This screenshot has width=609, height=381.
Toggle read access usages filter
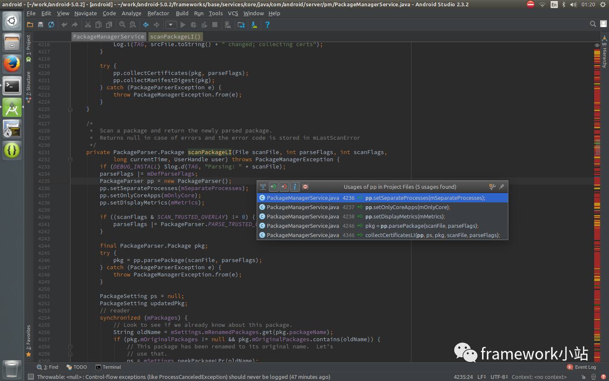tap(274, 187)
